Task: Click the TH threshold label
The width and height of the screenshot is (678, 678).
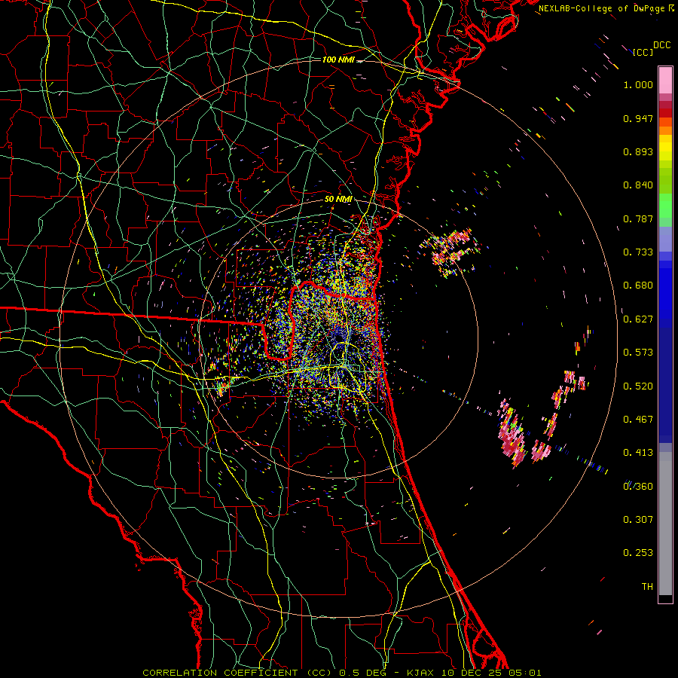Action: pyautogui.click(x=647, y=587)
